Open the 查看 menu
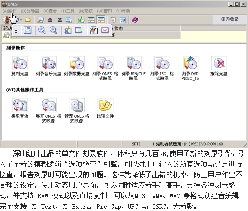 click(50, 11)
